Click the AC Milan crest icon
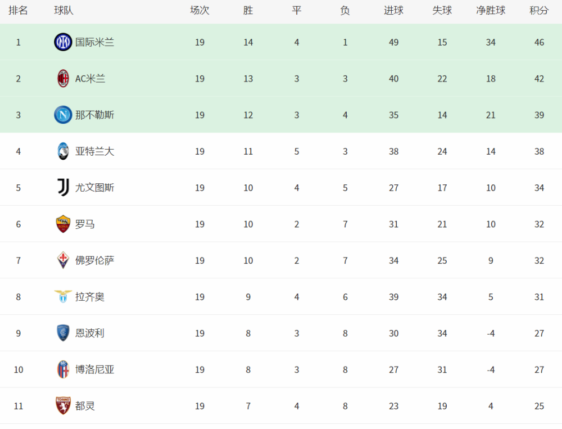Screen dimensions: 562x429 (x=63, y=79)
